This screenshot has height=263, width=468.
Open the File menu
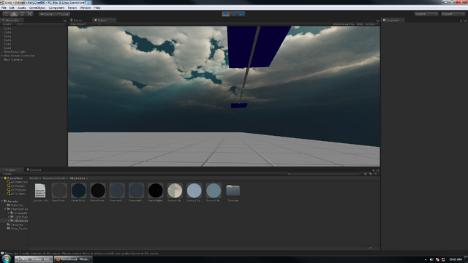[x=4, y=8]
